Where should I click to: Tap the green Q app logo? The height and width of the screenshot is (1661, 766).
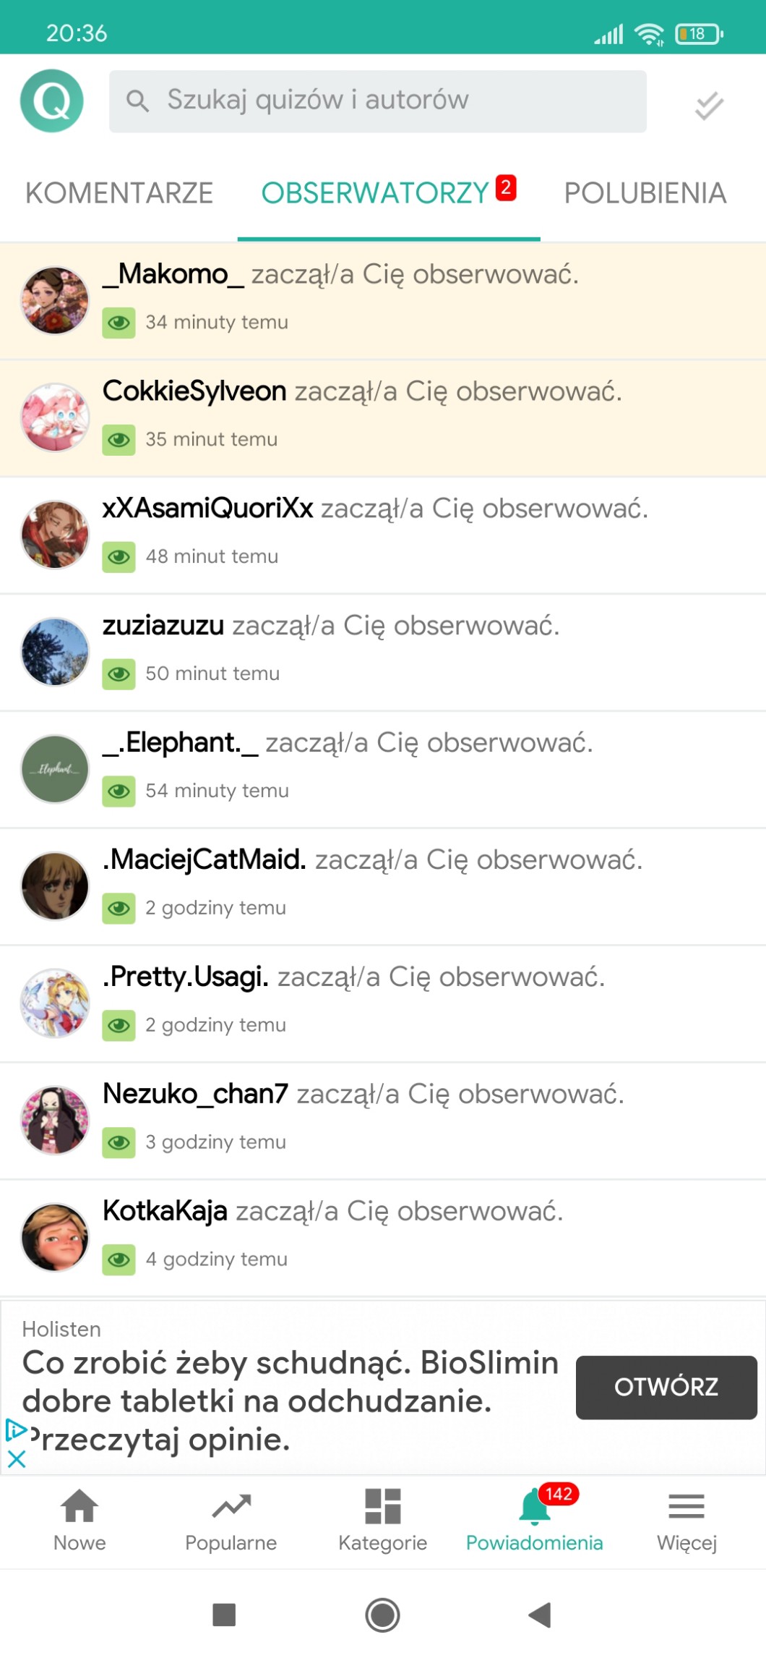(52, 101)
